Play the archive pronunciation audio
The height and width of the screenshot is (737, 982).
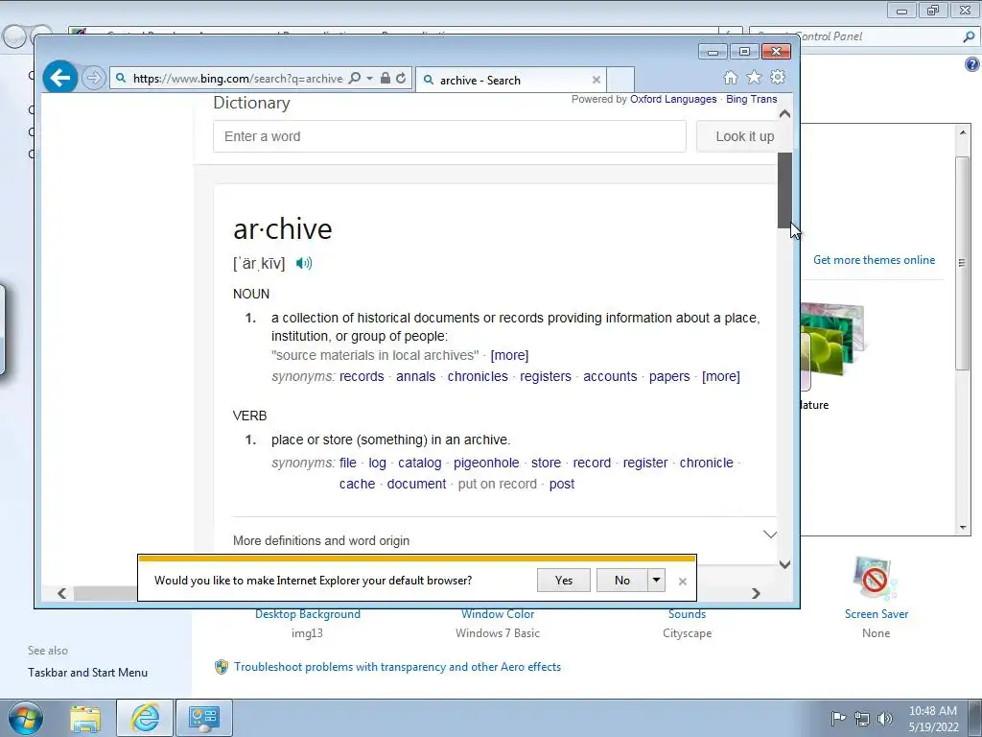[x=304, y=263]
